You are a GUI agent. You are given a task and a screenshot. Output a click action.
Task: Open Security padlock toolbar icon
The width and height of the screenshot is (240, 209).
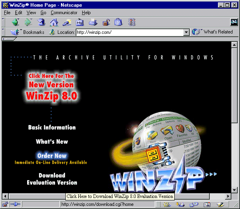[x=106, y=22]
